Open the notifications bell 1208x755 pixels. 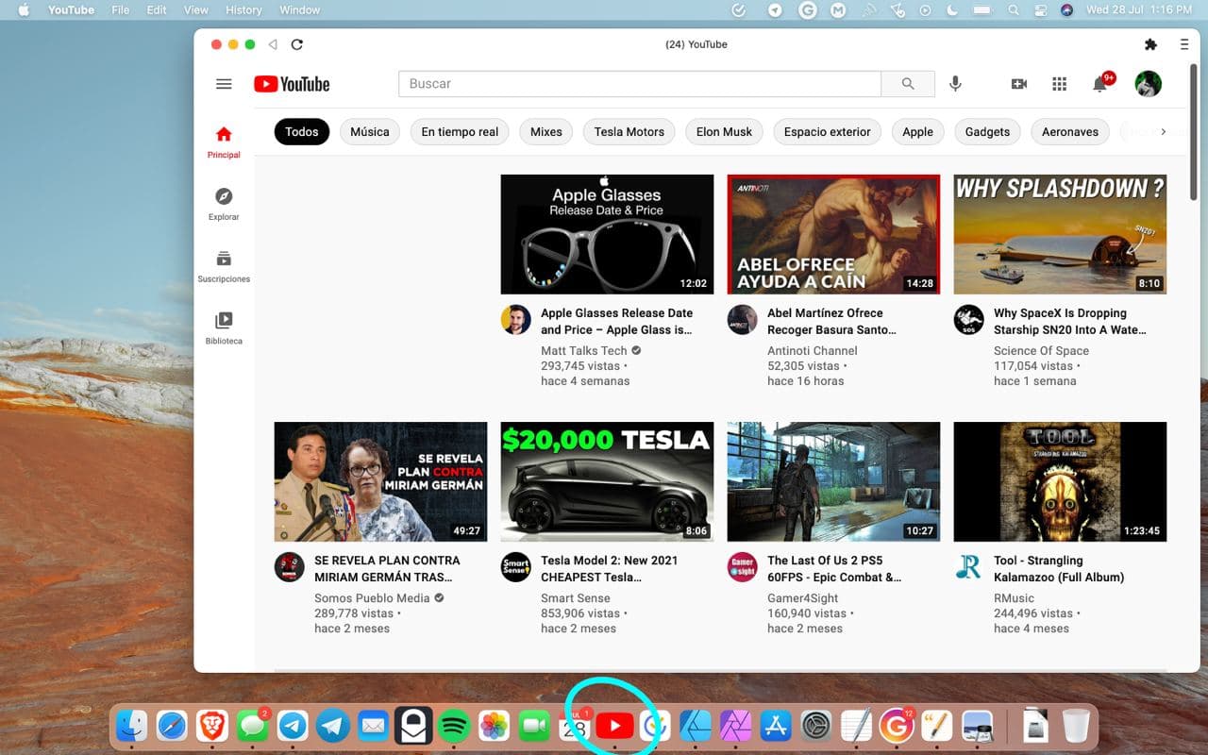click(x=1099, y=84)
